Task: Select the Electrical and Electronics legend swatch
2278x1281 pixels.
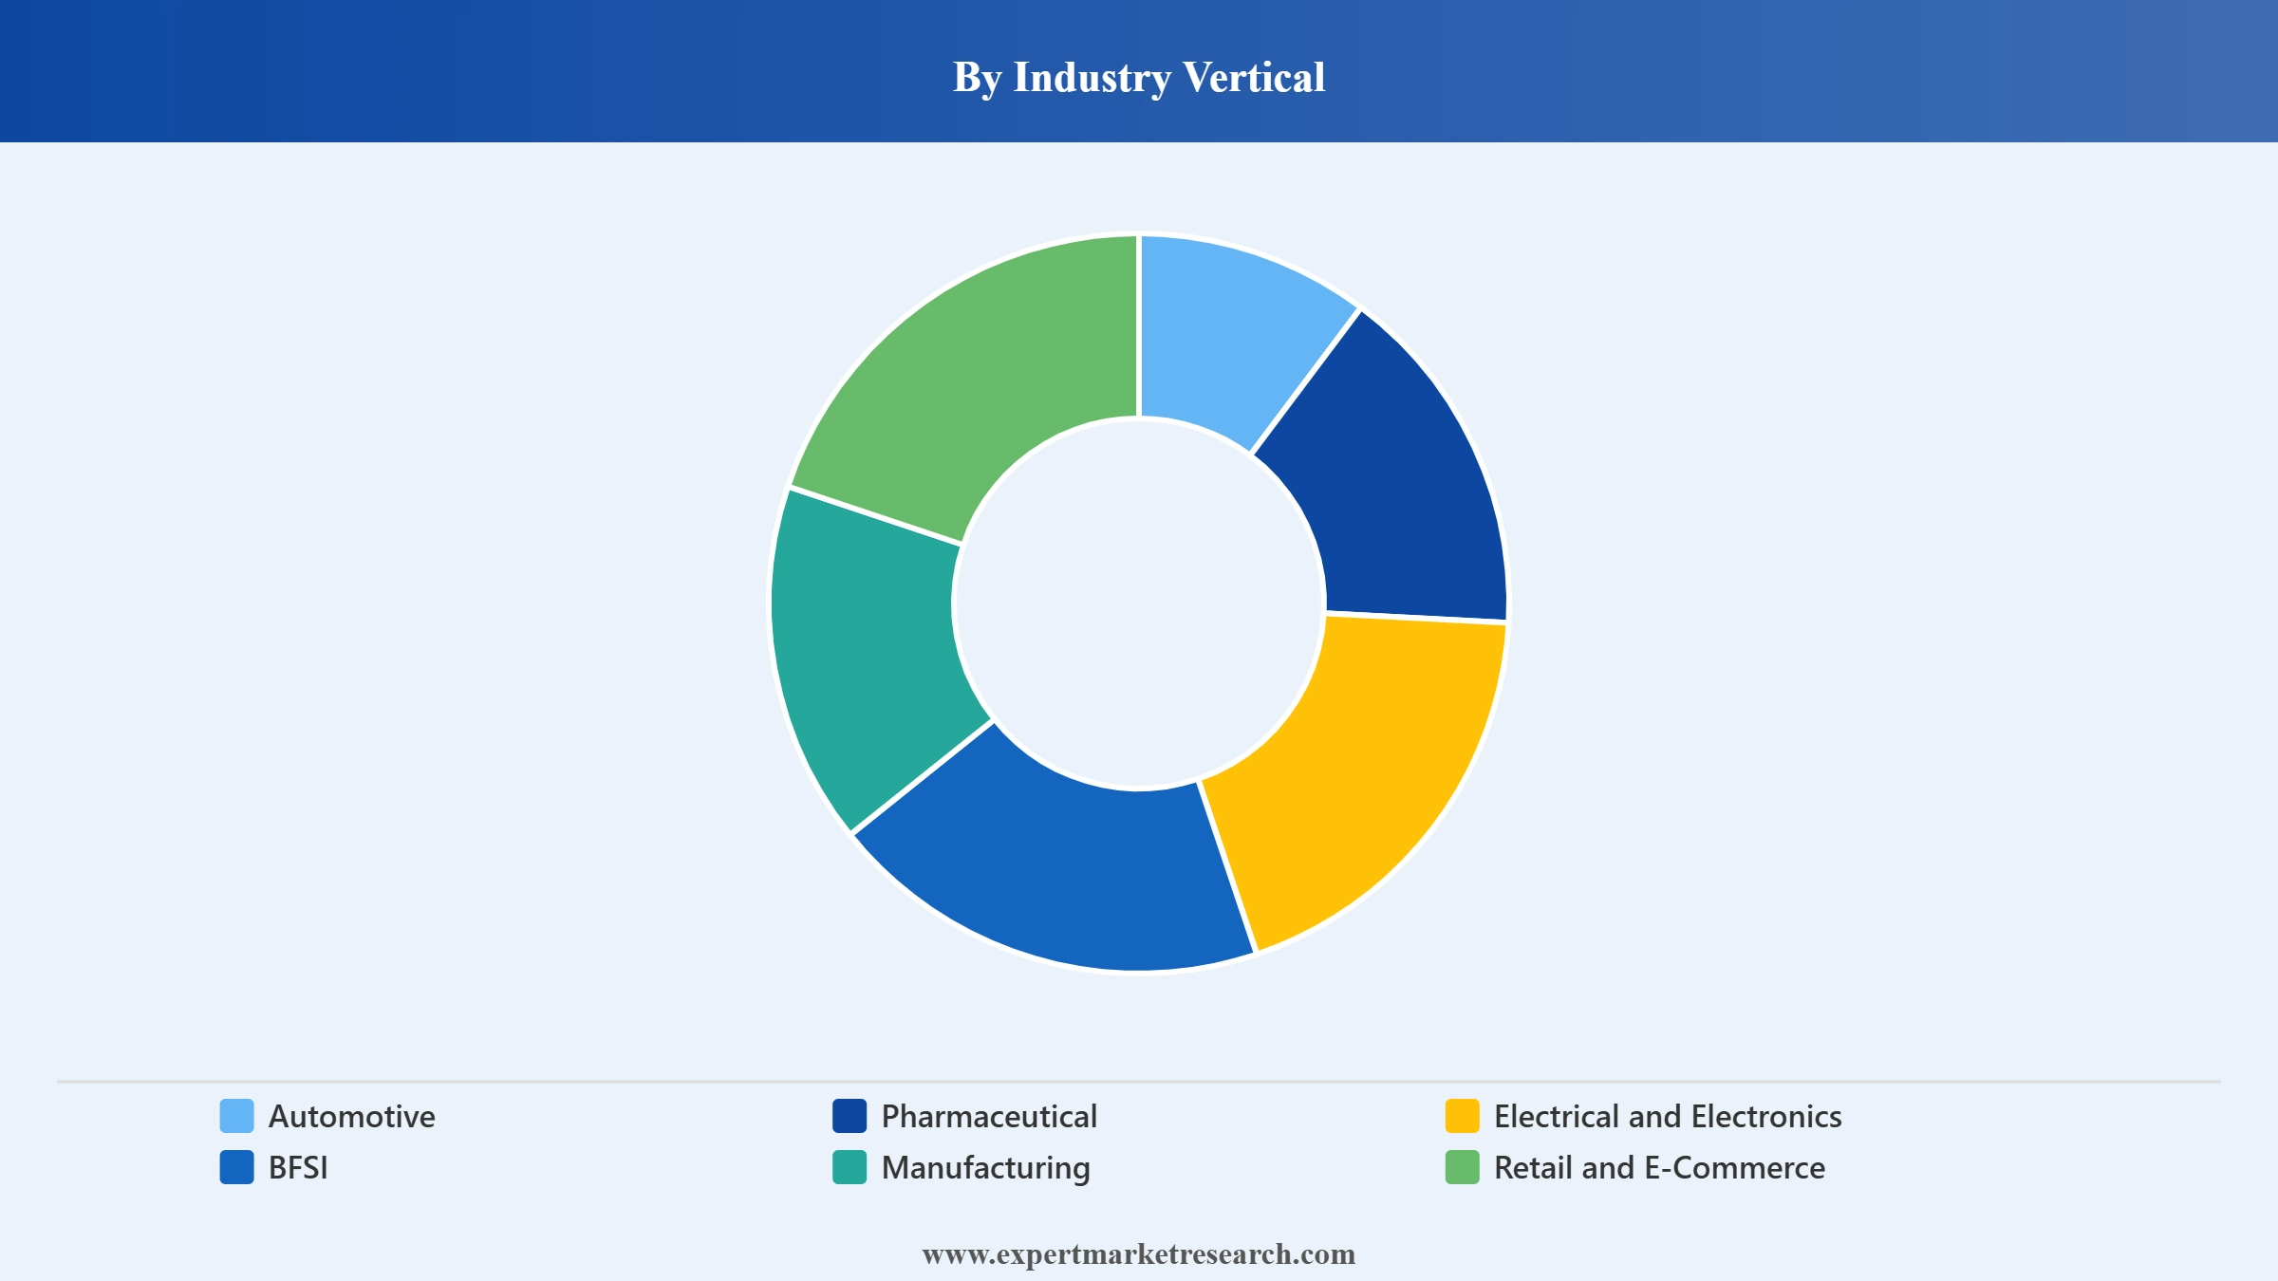Action: click(1463, 1116)
